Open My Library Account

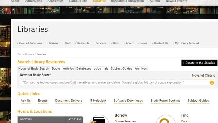coord(187,43)
